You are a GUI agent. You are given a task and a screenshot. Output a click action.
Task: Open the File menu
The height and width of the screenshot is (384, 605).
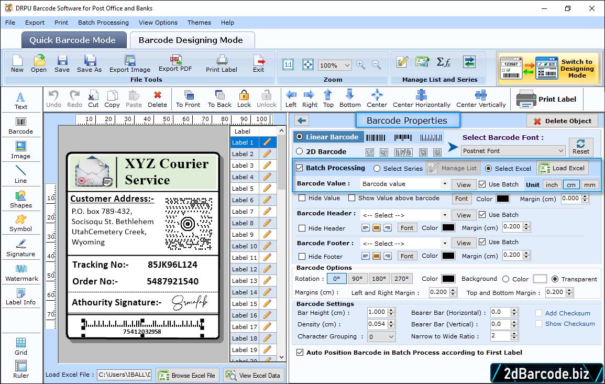(10, 23)
